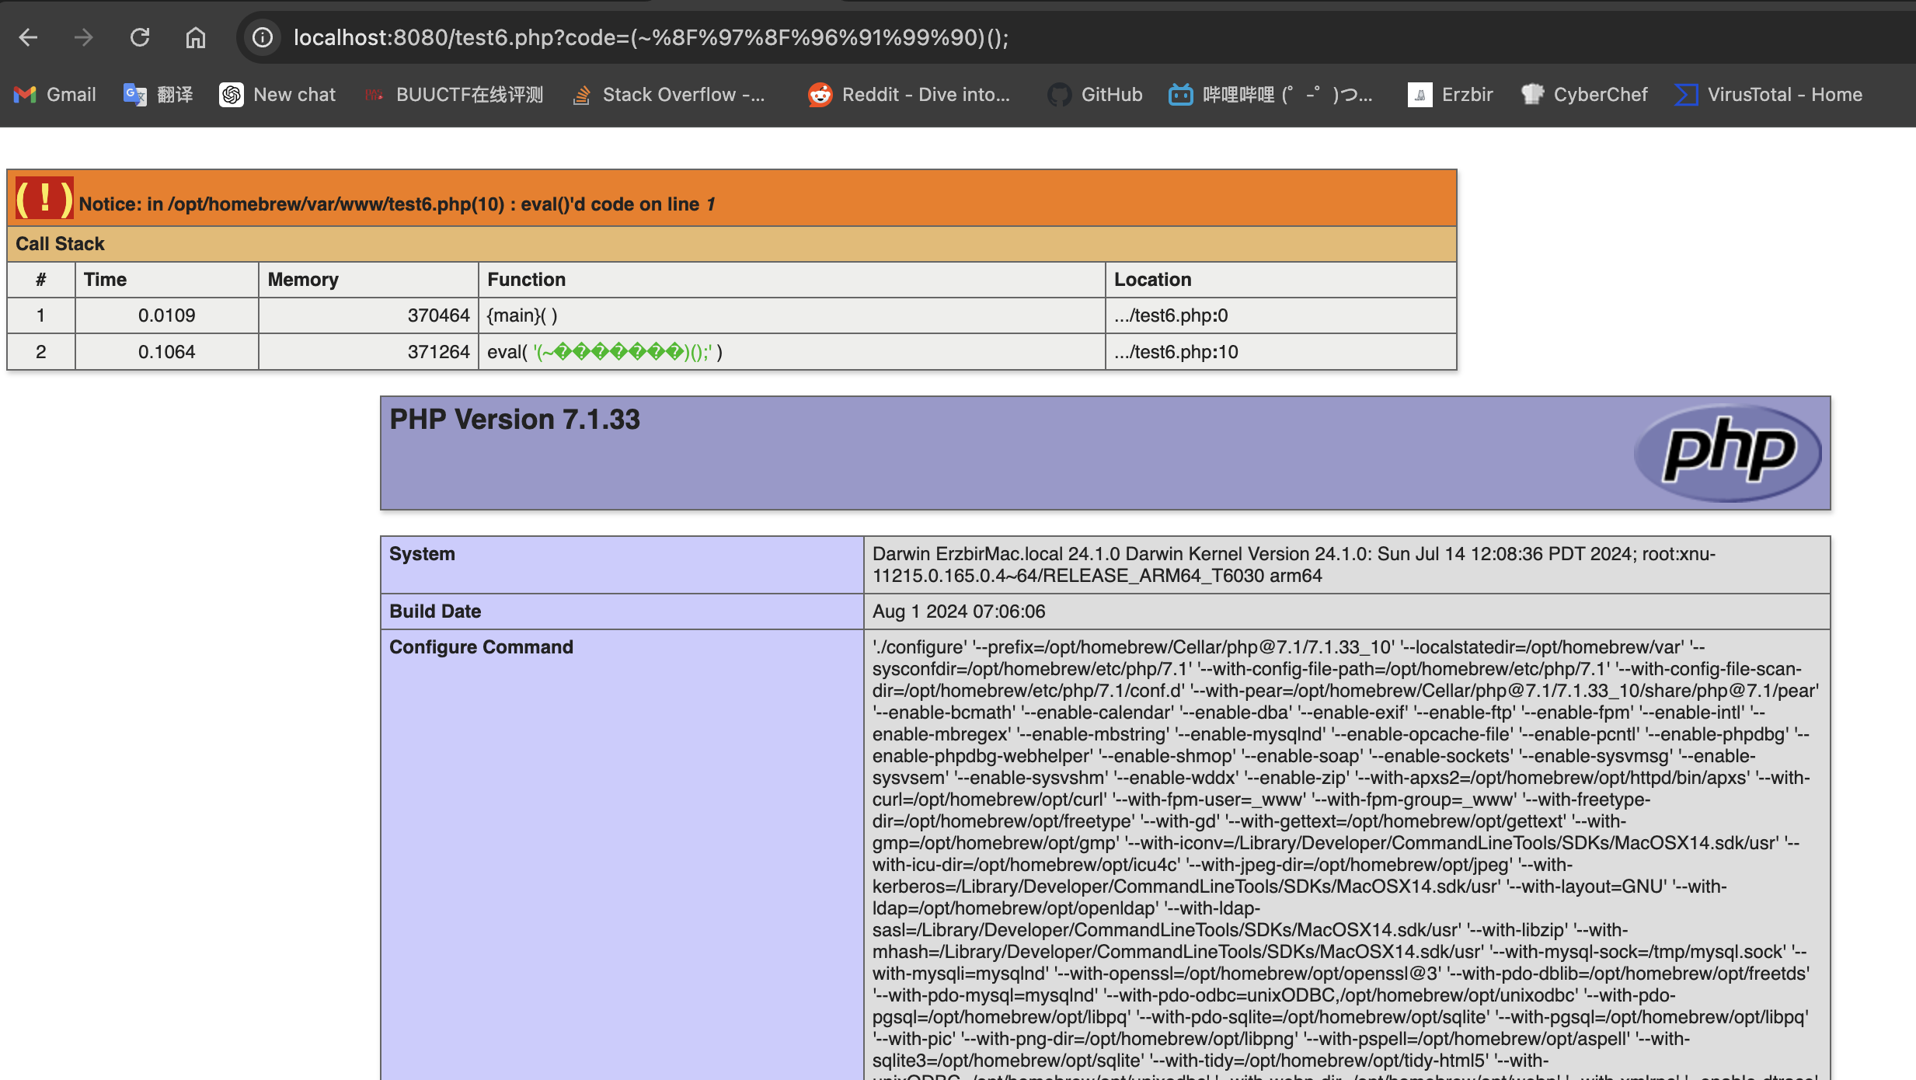Image resolution: width=1916 pixels, height=1080 pixels.
Task: Open the VirusTotal - Home bookmark
Action: (x=1768, y=95)
